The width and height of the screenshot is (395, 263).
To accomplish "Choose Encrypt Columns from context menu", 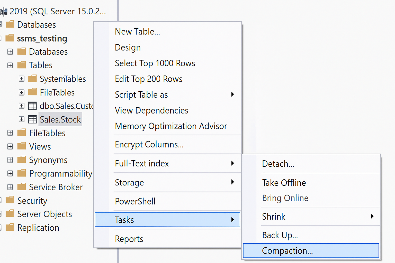I will [x=149, y=145].
